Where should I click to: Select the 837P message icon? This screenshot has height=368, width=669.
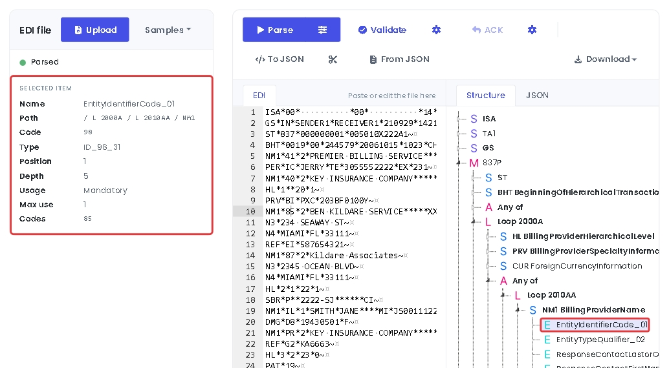coord(474,163)
